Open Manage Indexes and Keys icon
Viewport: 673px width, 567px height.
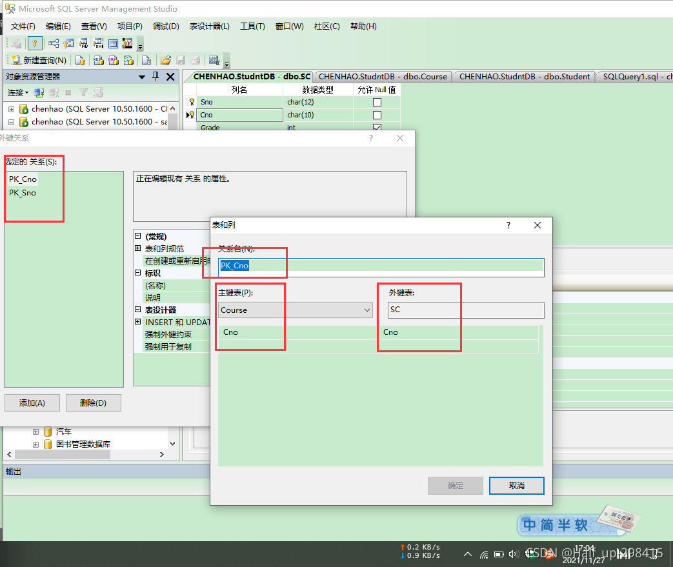[x=68, y=43]
